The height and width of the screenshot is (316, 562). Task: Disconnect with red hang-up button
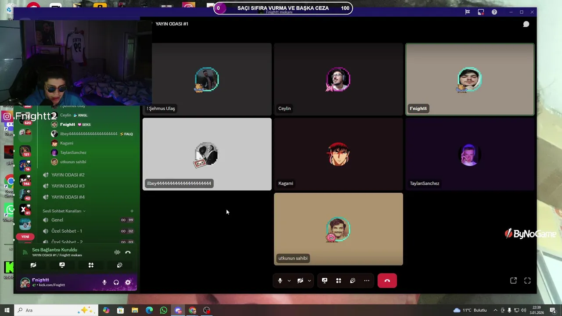pyautogui.click(x=387, y=281)
